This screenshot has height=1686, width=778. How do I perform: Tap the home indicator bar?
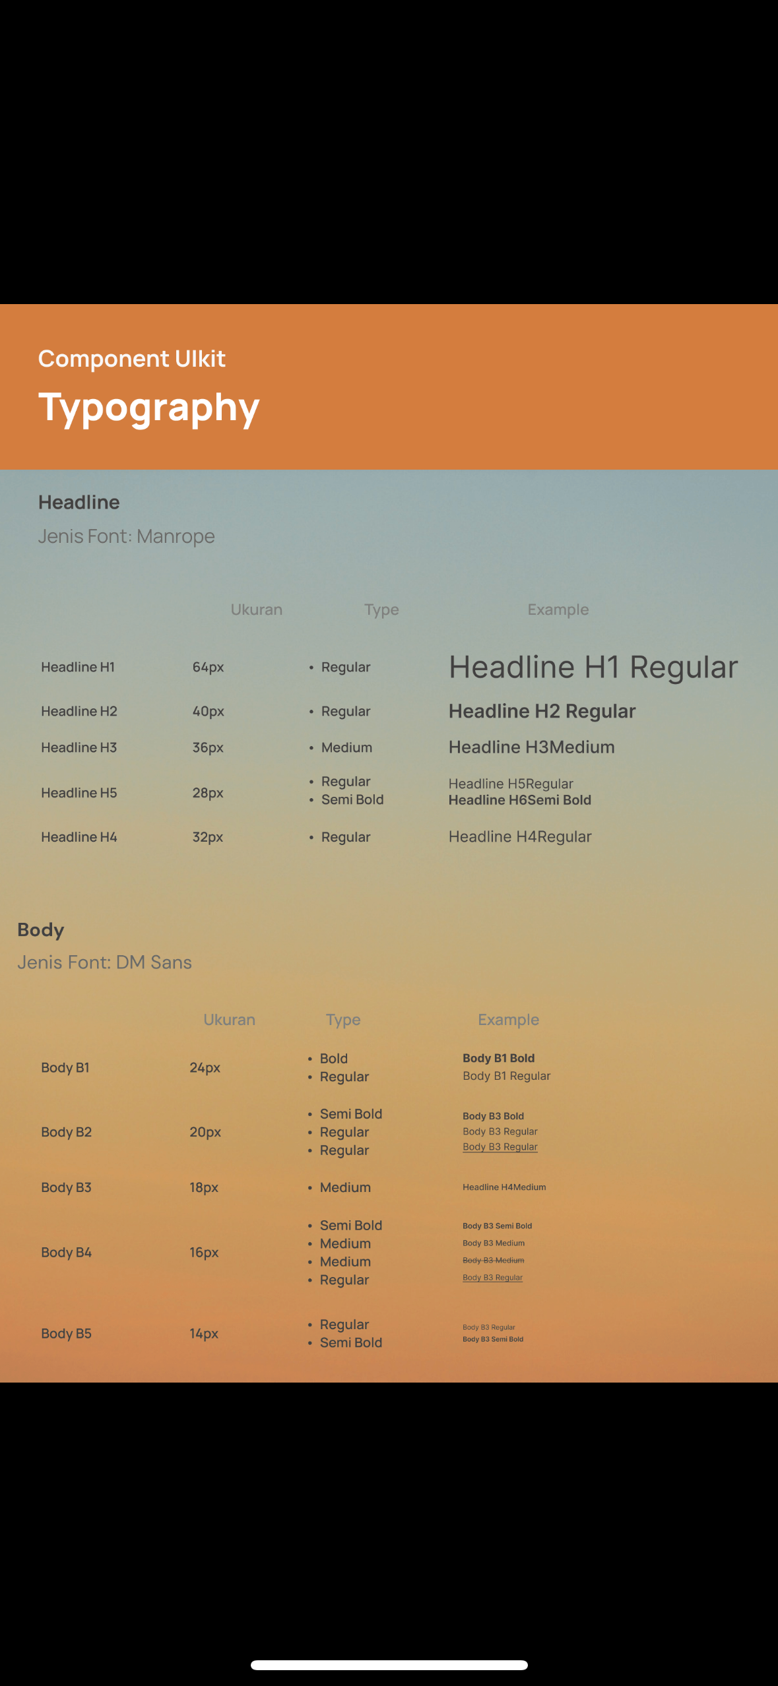(389, 1665)
